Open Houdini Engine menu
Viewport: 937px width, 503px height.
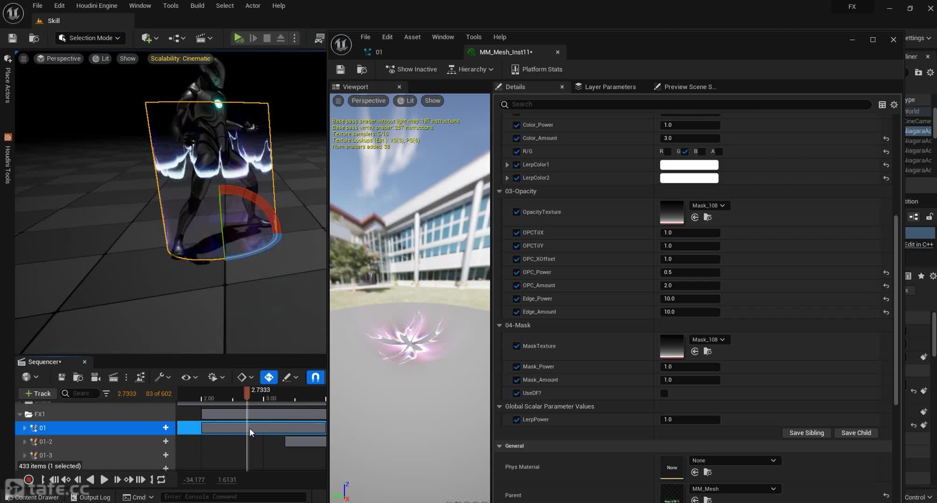tap(97, 6)
